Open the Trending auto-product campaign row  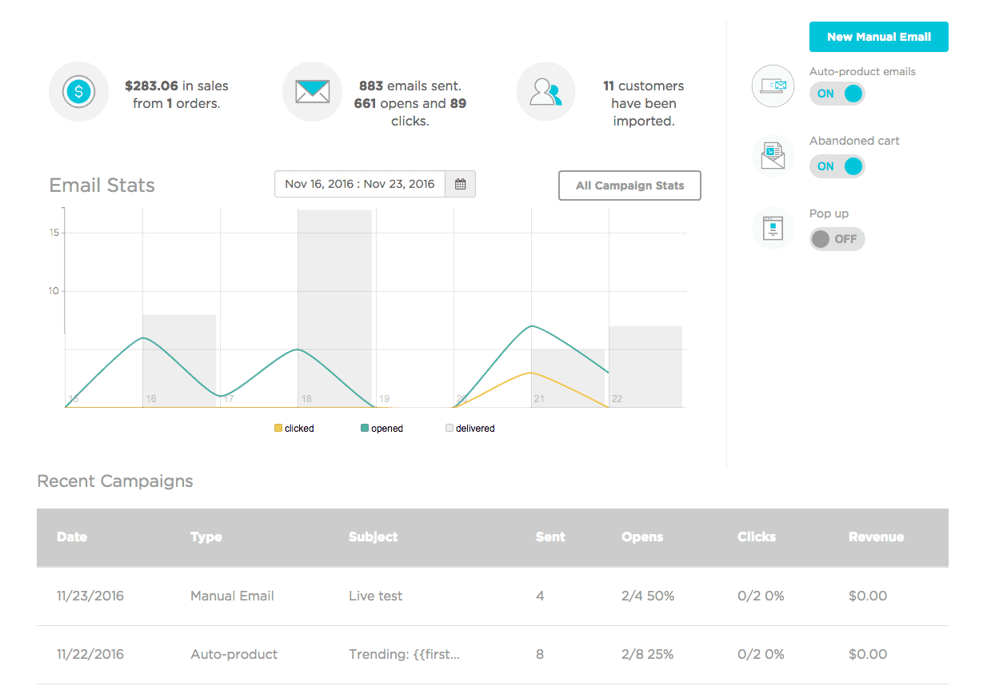[x=404, y=655]
